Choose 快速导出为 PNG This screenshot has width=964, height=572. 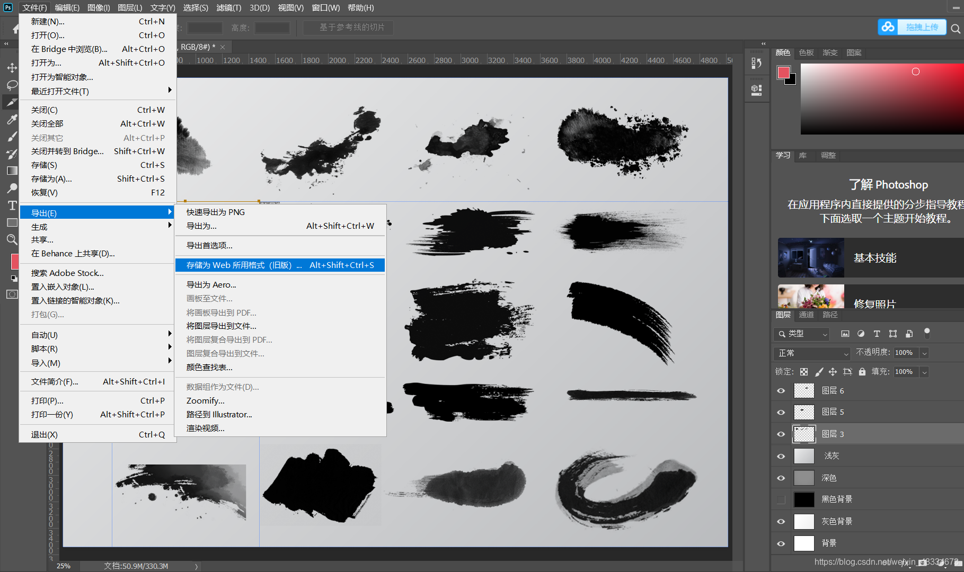click(x=280, y=212)
